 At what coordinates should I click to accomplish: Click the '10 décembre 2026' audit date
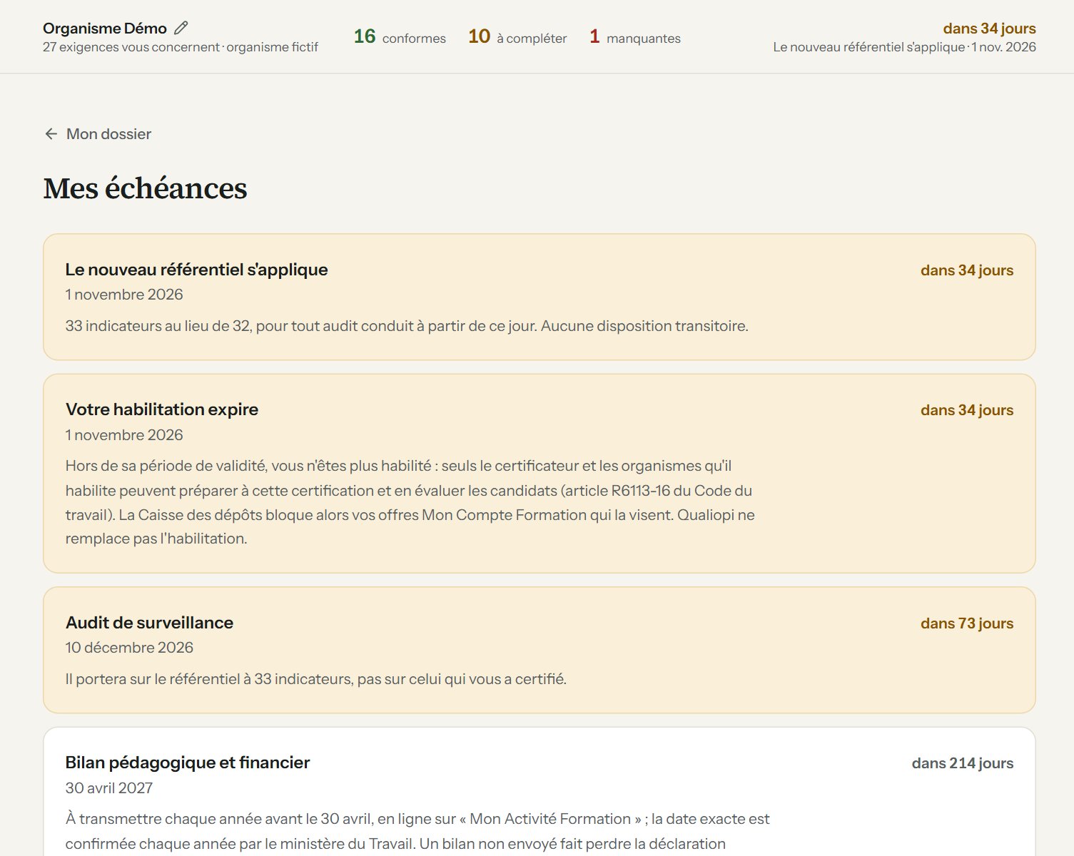(x=129, y=648)
